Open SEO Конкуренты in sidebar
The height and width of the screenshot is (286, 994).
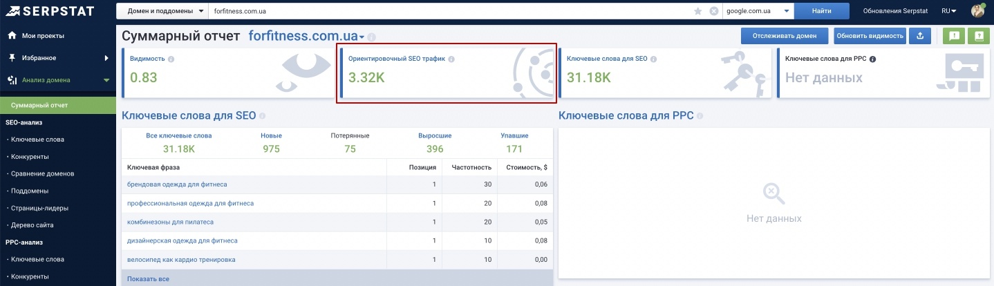click(29, 156)
